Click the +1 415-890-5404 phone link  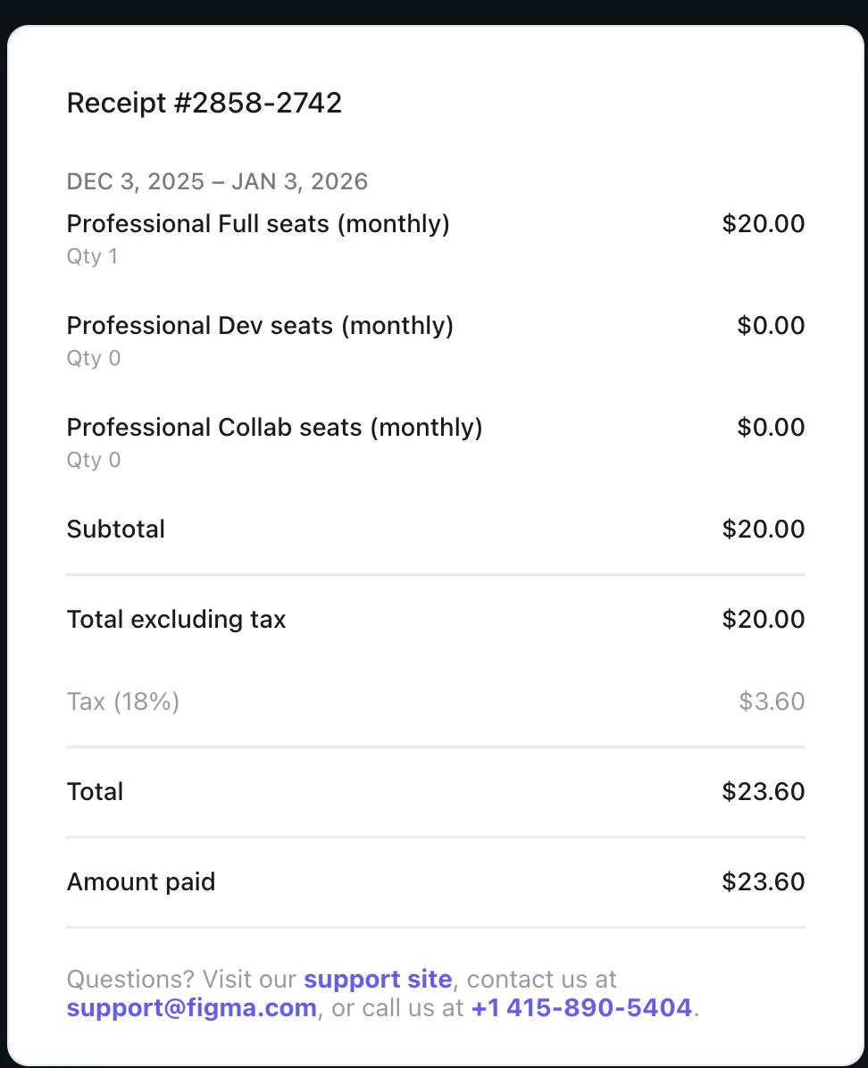coord(581,1008)
